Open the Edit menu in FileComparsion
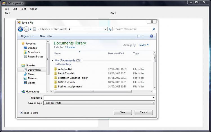The image size is (211, 132). click(15, 9)
